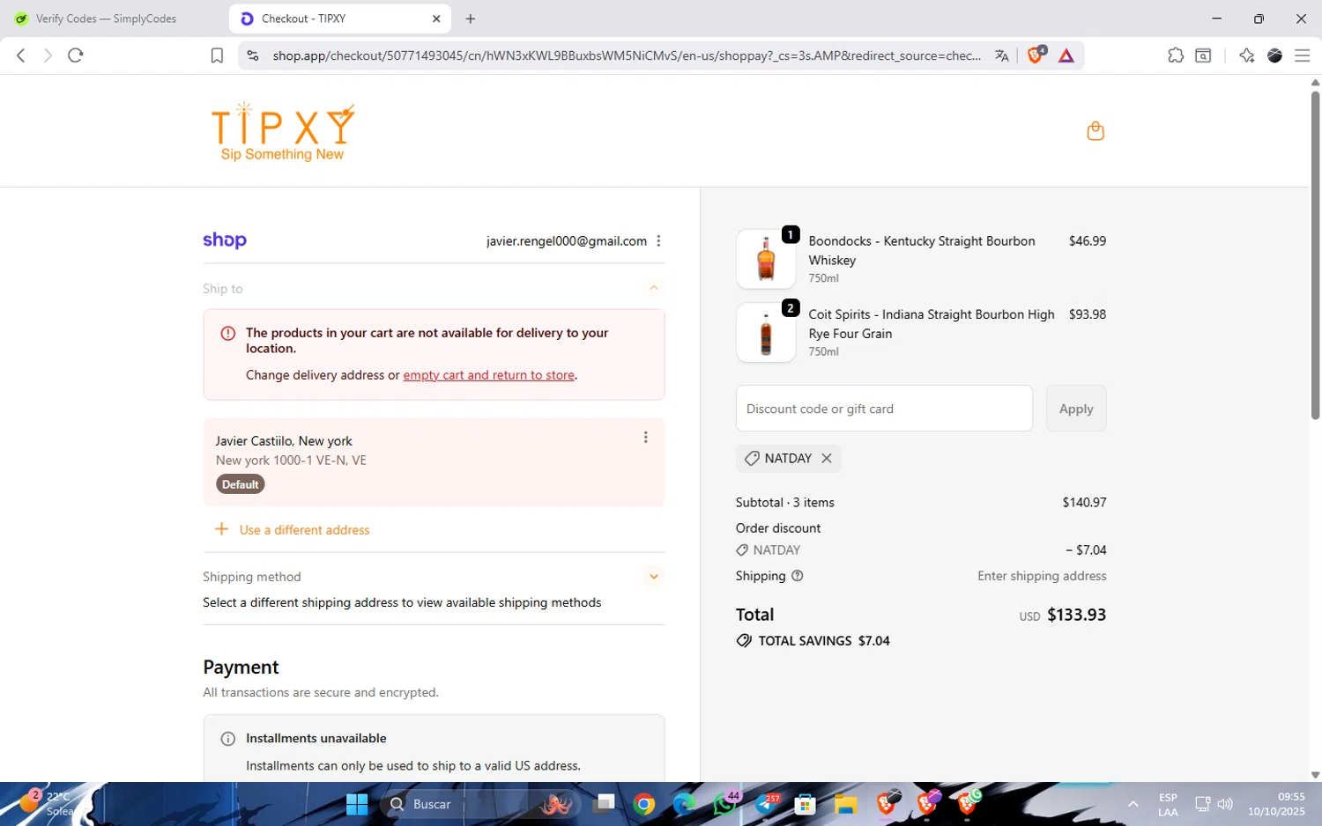
Task: Open Brave Rewards triangle icon
Action: tap(1066, 55)
